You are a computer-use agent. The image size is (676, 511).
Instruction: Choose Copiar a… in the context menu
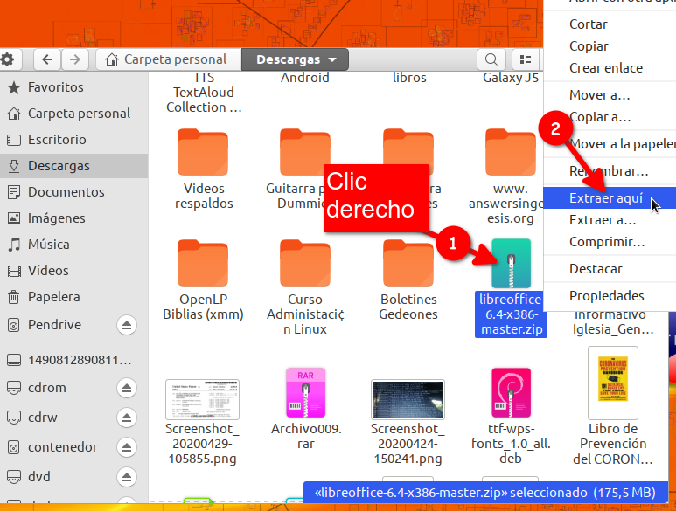(x=610, y=117)
